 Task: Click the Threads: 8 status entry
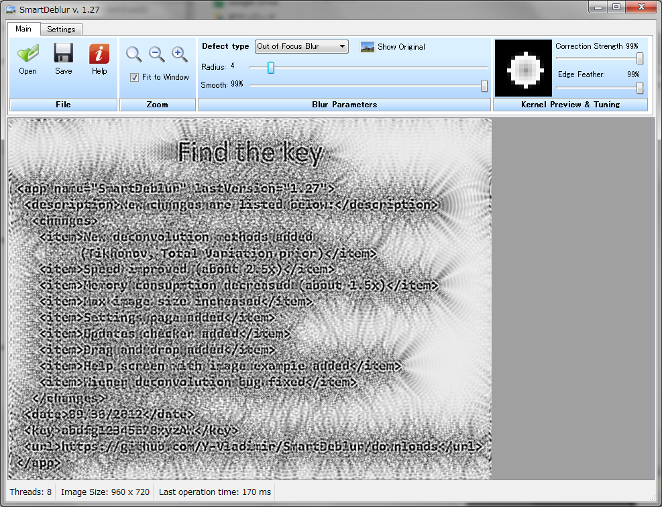[x=31, y=492]
